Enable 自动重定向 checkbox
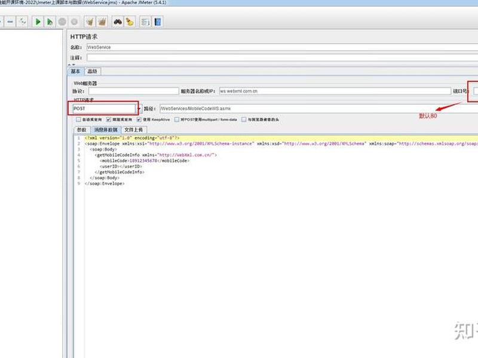 pyautogui.click(x=79, y=120)
